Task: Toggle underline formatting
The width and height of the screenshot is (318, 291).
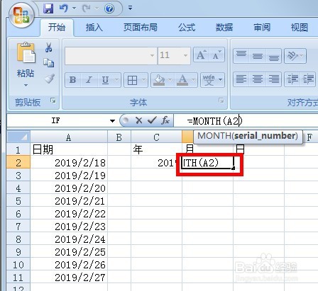Action: [x=105, y=80]
